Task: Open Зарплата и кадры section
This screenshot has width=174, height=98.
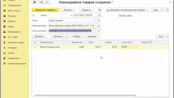Action: point(16,42)
